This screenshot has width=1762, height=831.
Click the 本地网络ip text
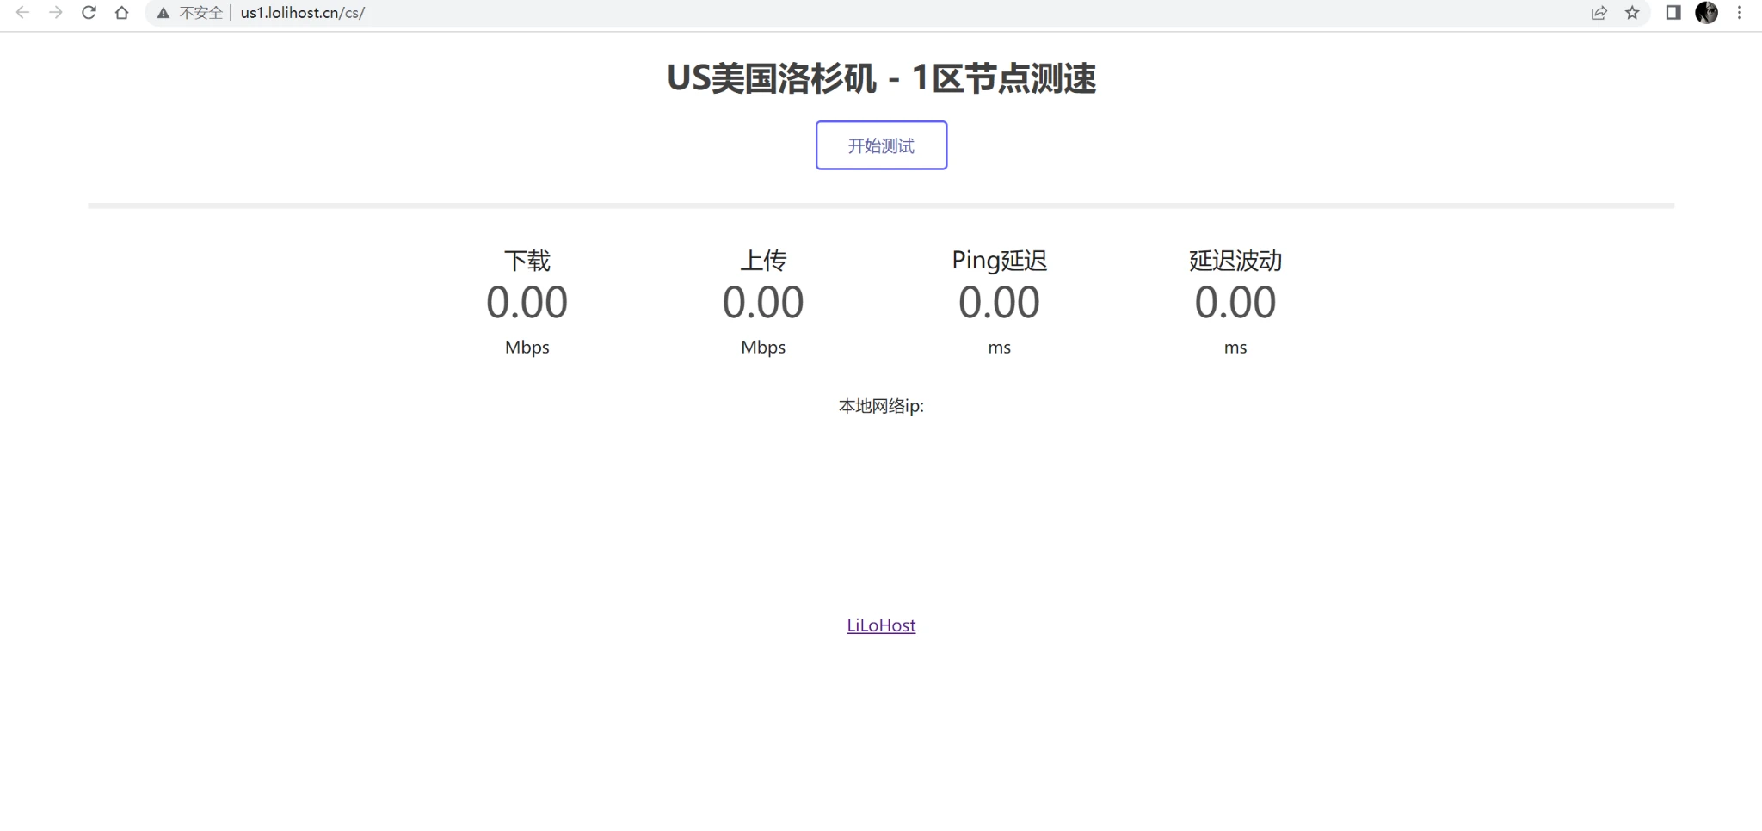[881, 406]
